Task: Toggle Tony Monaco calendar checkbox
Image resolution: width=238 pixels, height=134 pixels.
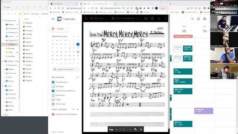Action: tap(53, 82)
